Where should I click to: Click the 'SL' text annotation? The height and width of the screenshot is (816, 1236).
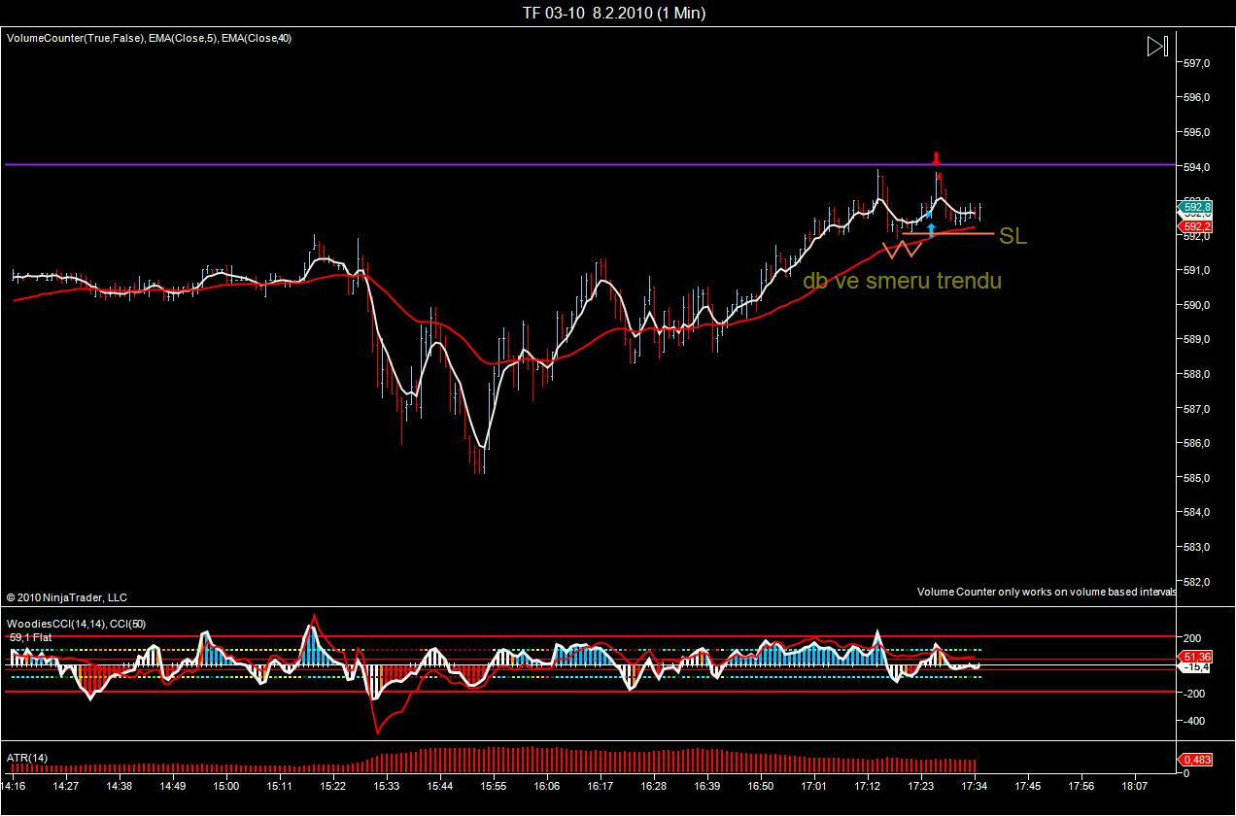(1013, 236)
